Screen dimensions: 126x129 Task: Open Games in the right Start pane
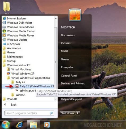[x=65, y=59]
